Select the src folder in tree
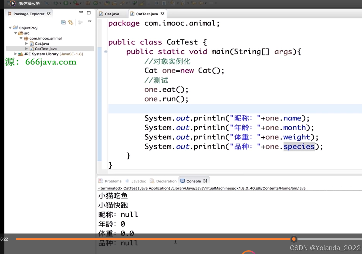This screenshot has width=362, height=254. [x=27, y=33]
